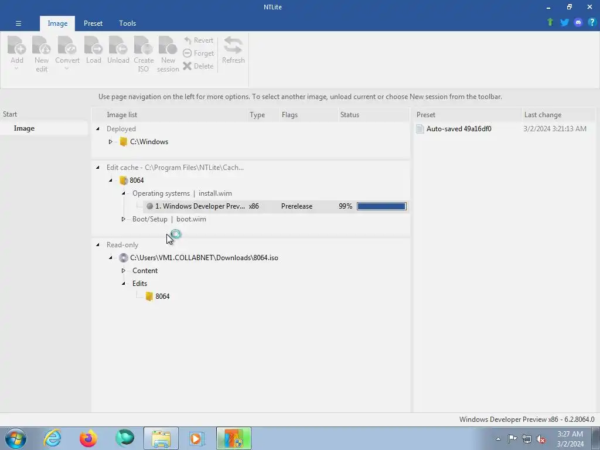Select the Auto-saved 49a16df0 preset

point(459,129)
